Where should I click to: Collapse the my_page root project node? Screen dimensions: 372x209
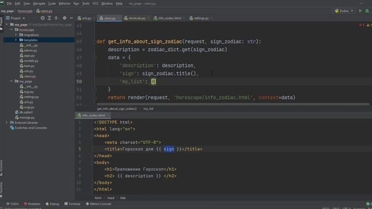[x=6, y=24]
